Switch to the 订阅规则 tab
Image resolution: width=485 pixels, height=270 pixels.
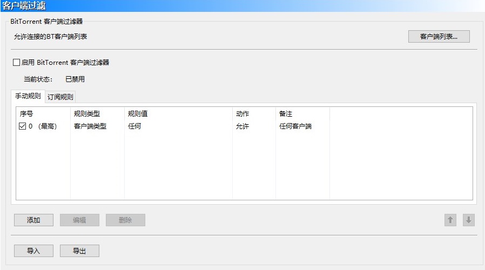click(60, 97)
